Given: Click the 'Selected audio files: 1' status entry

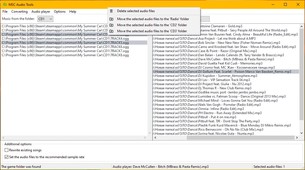Looking at the screenshot, I should (269, 167).
